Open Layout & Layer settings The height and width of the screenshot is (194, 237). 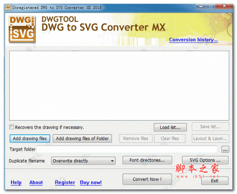coord(210,139)
